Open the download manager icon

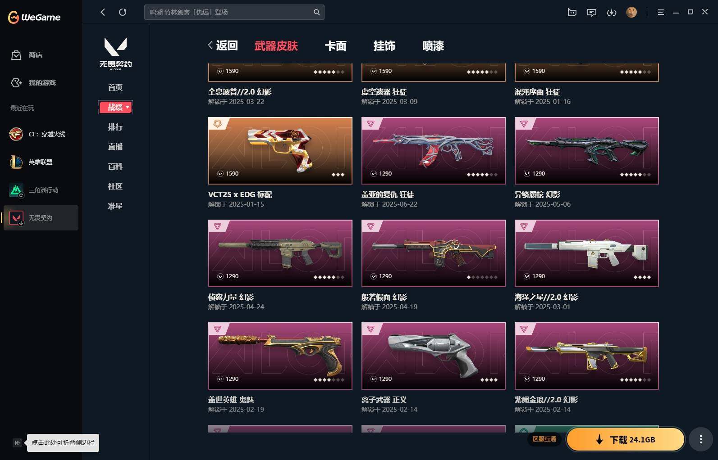612,12
